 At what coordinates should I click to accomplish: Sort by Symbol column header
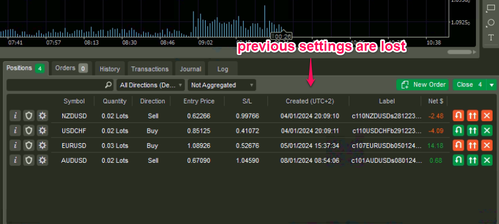[x=74, y=101]
